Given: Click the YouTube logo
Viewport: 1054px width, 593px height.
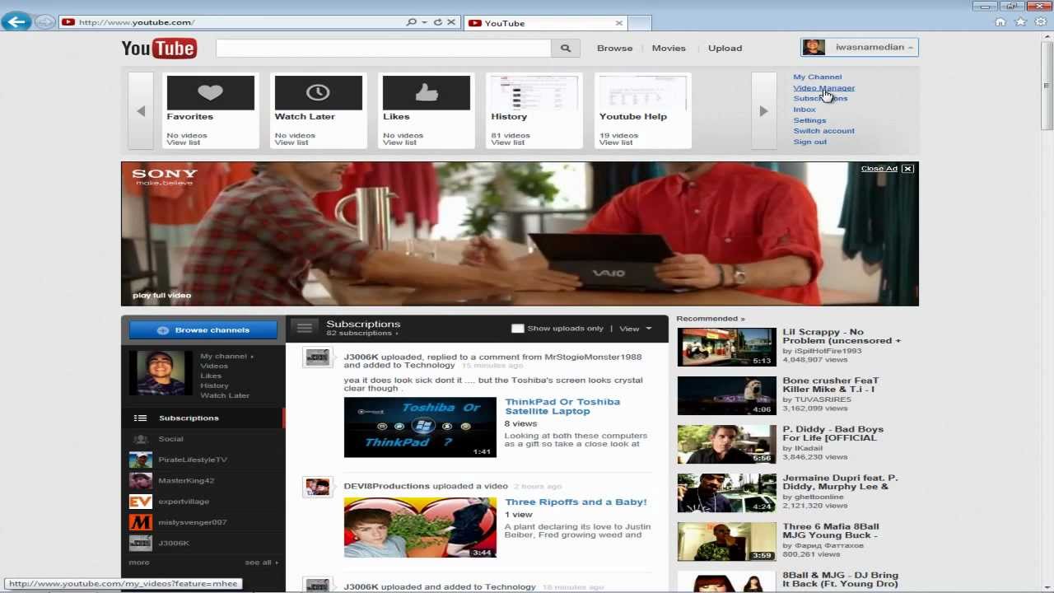Looking at the screenshot, I should [159, 49].
